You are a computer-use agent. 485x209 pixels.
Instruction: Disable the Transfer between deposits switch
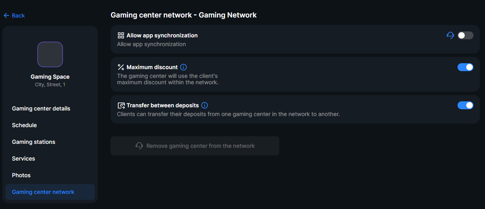tap(466, 105)
